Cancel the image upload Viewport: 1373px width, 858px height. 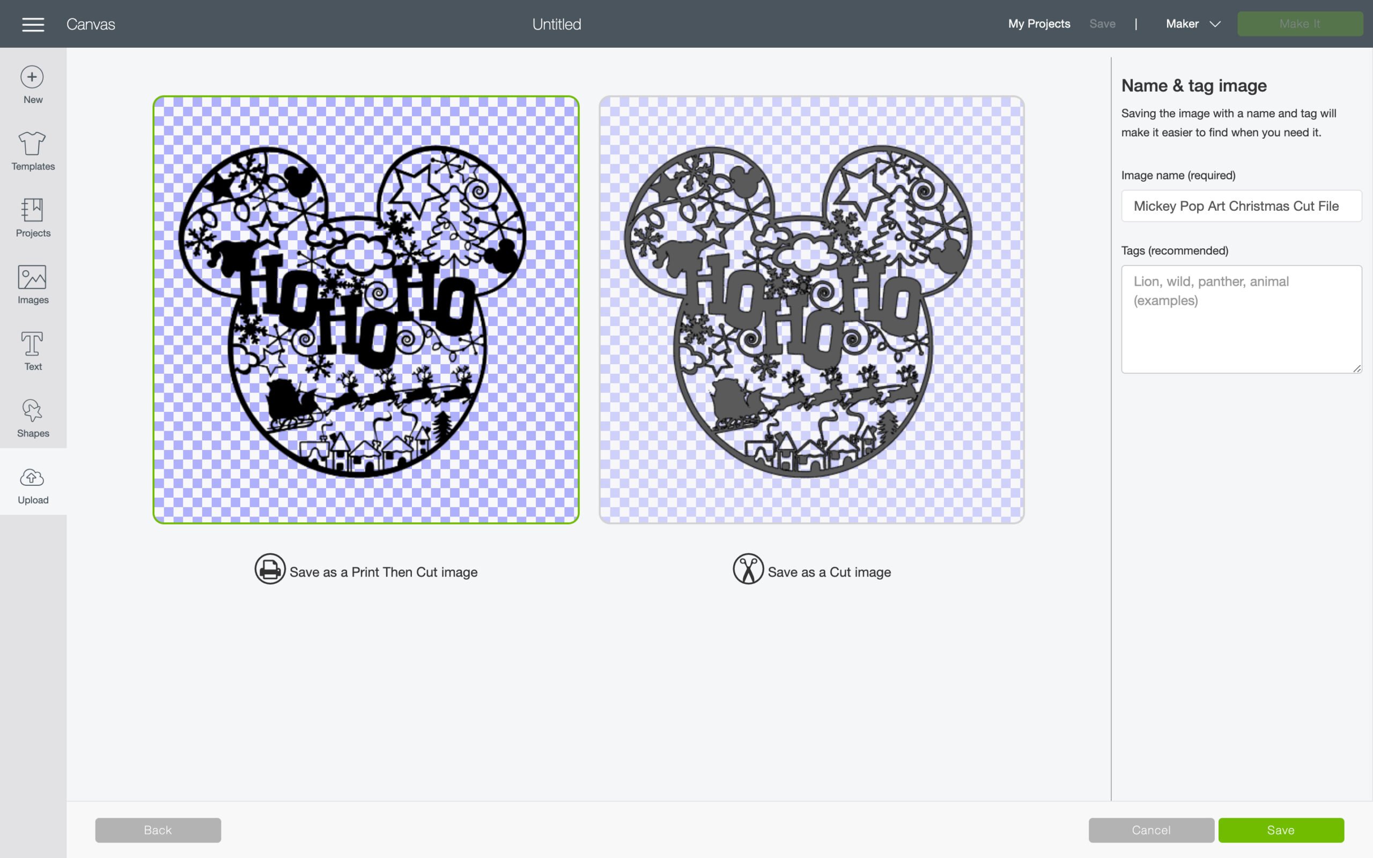[x=1151, y=830]
